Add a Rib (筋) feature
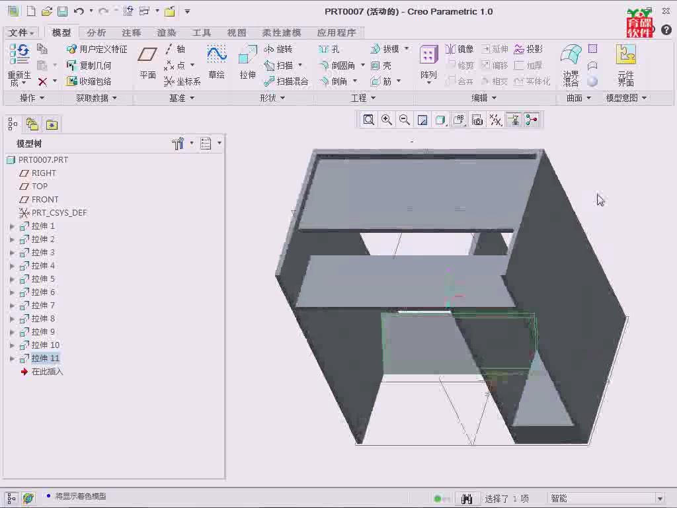This screenshot has width=677, height=508. pos(381,81)
